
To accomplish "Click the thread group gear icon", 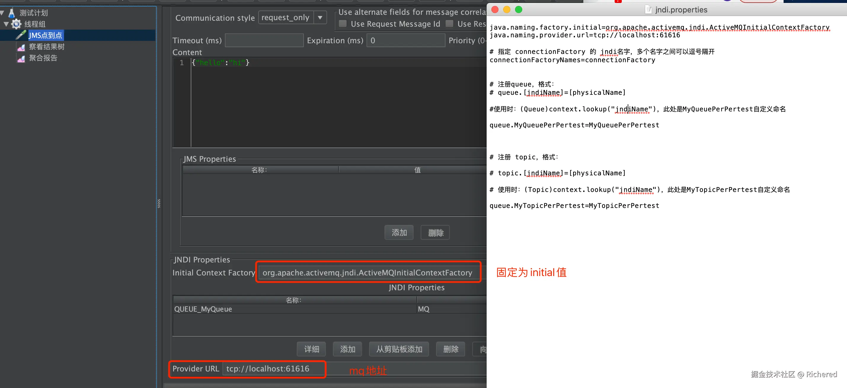I will coord(16,24).
